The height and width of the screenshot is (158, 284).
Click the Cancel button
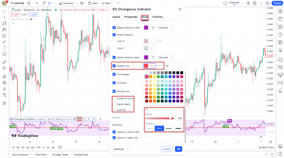pyautogui.click(x=167, y=149)
